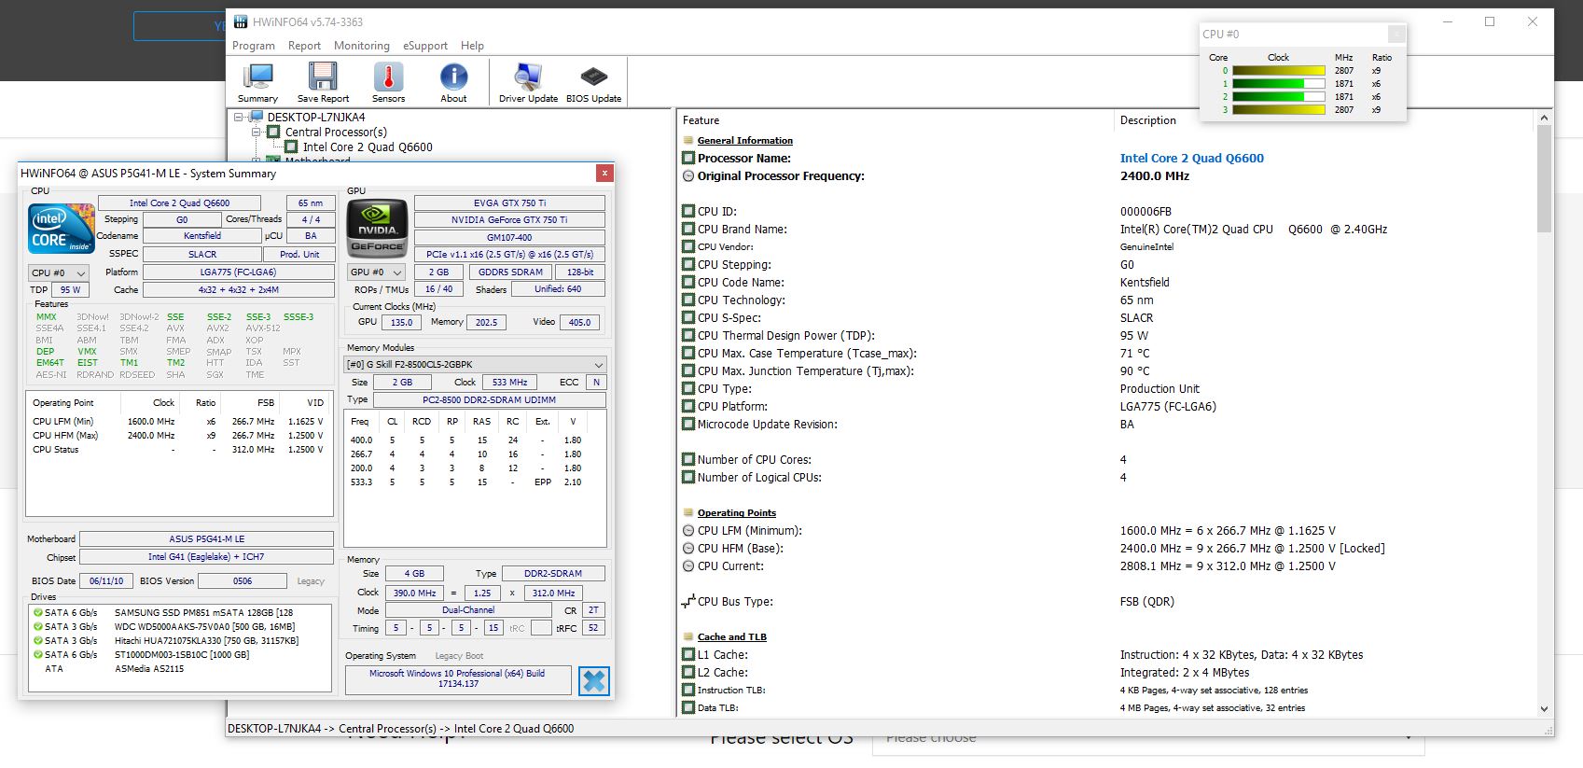Click the icon next to CPU Current
This screenshot has height=768, width=1583.
[x=688, y=566]
